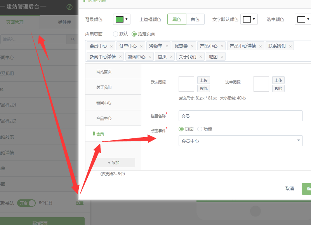Click the + 添加 button
Screen dimensions: 311x225
[x=113, y=162]
